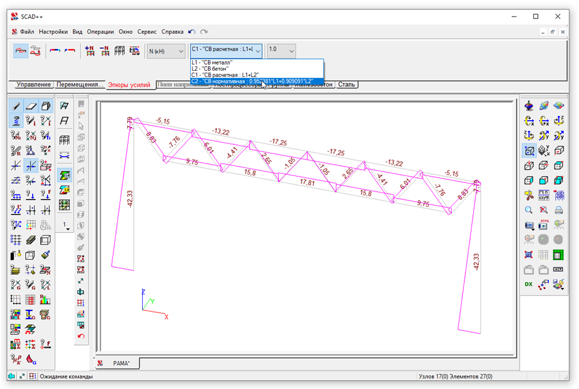
Task: Expand the number 1 arrow dropdown
Action: click(66, 225)
